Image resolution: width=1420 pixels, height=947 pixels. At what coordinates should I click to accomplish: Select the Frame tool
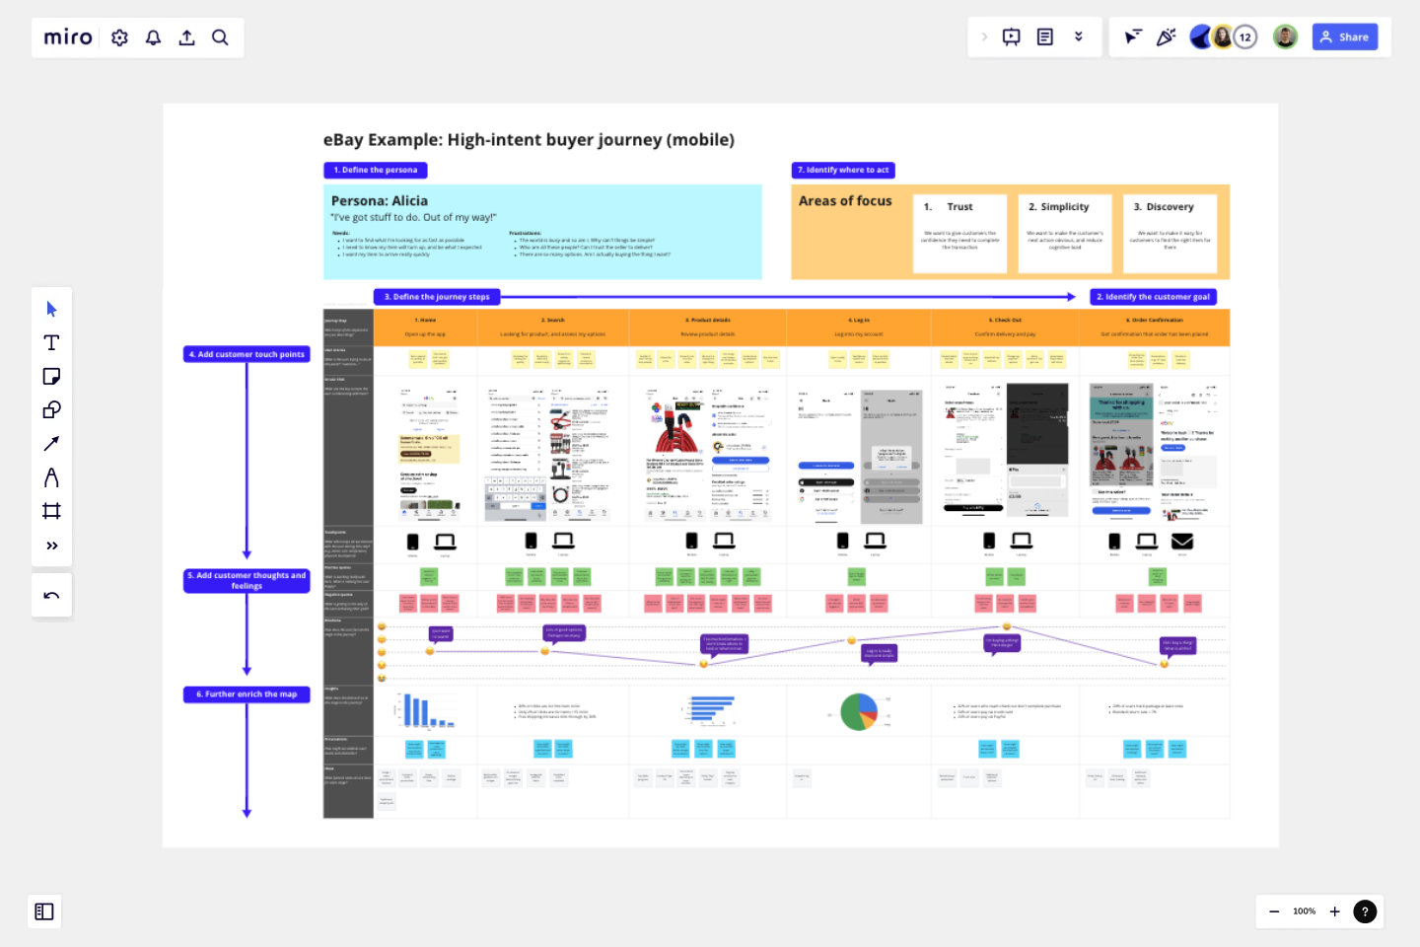51,510
